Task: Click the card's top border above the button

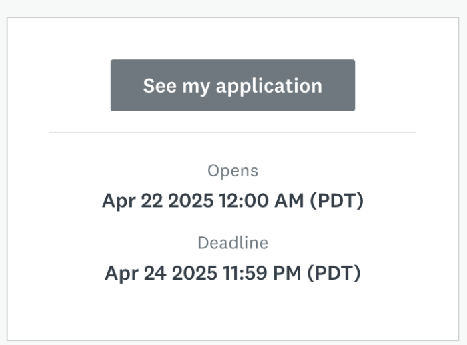Action: (x=233, y=18)
